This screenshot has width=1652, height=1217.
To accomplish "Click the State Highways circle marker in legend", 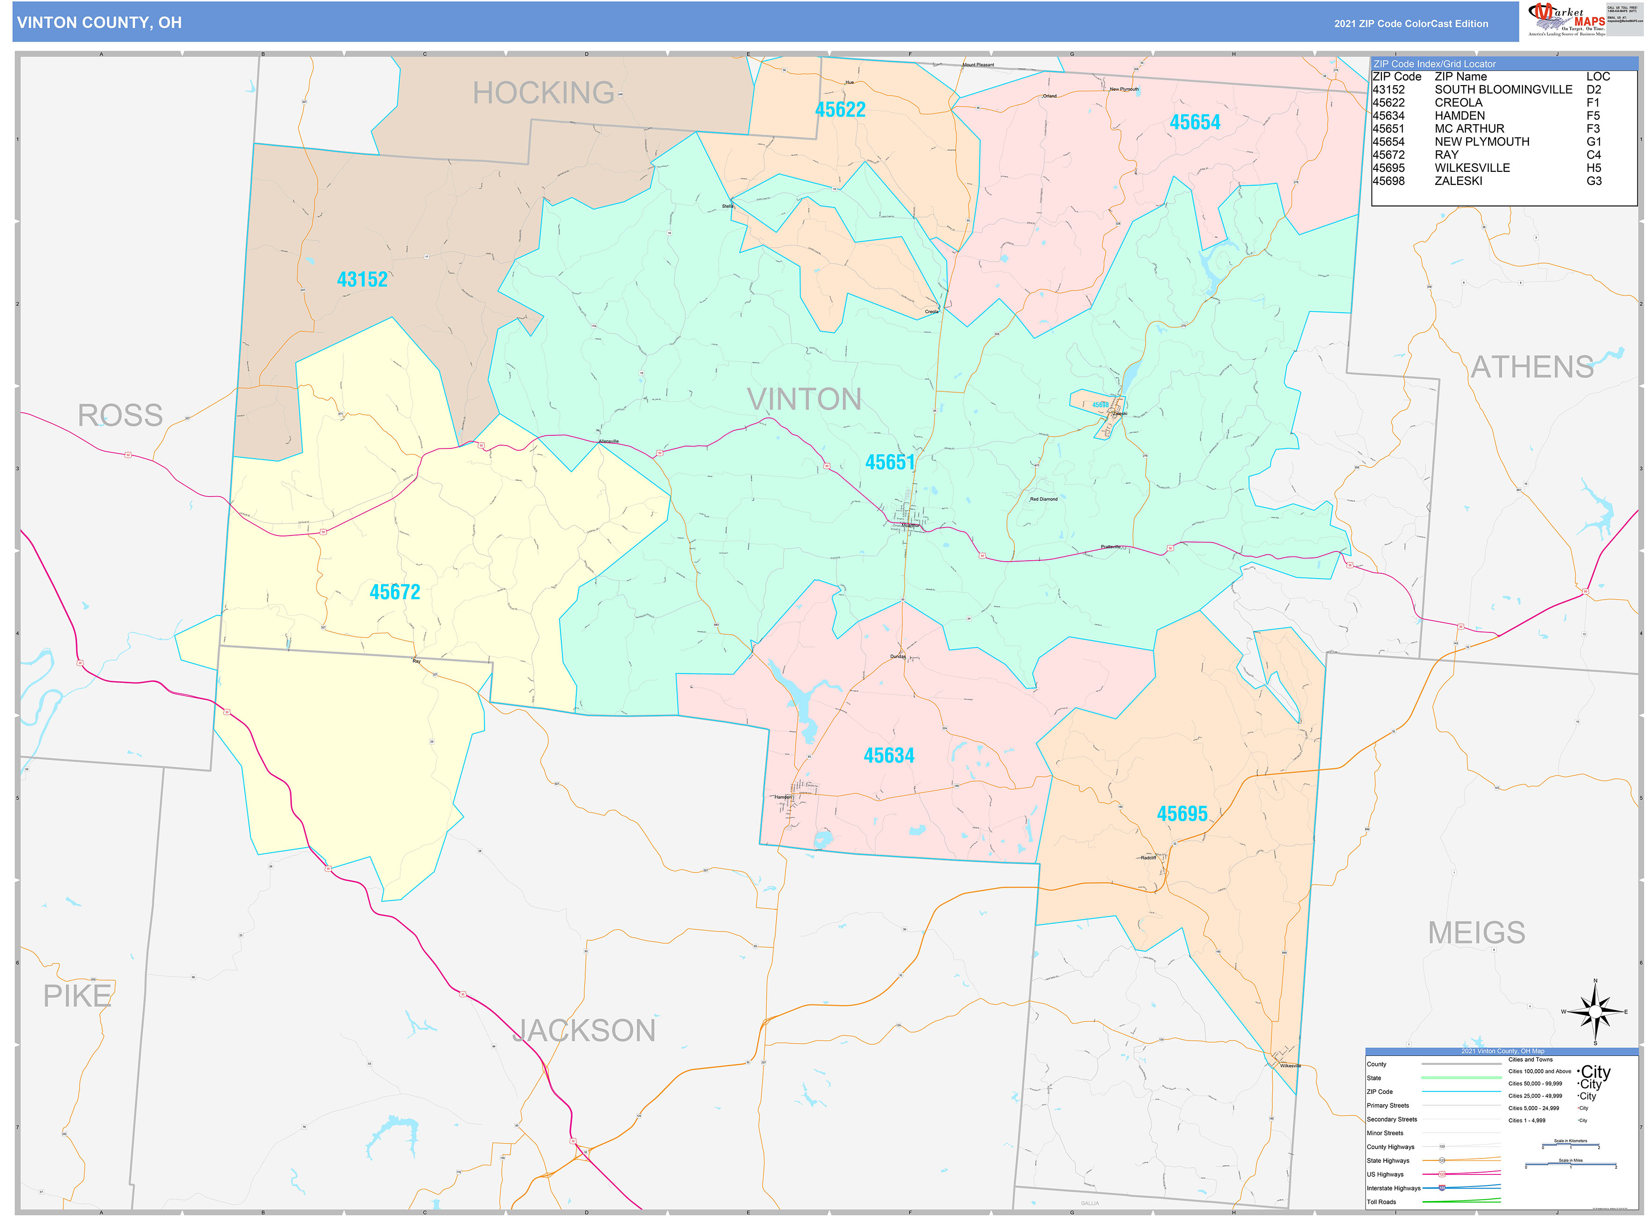I will (1442, 1160).
